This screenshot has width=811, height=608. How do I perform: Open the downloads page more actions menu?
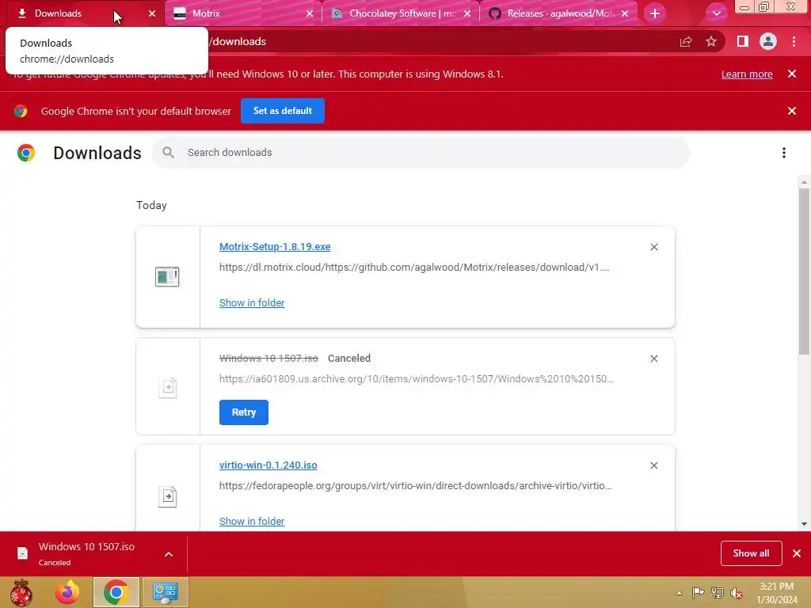(784, 153)
